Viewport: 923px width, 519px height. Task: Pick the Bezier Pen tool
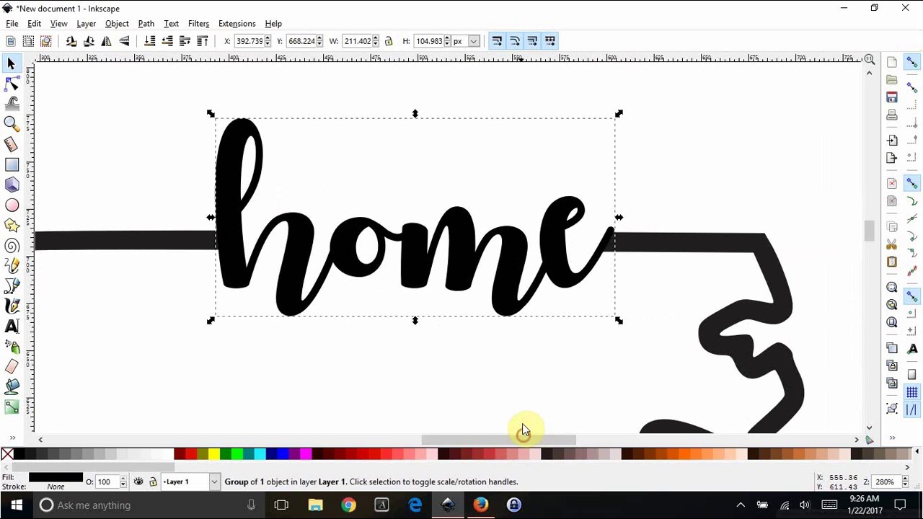click(11, 286)
